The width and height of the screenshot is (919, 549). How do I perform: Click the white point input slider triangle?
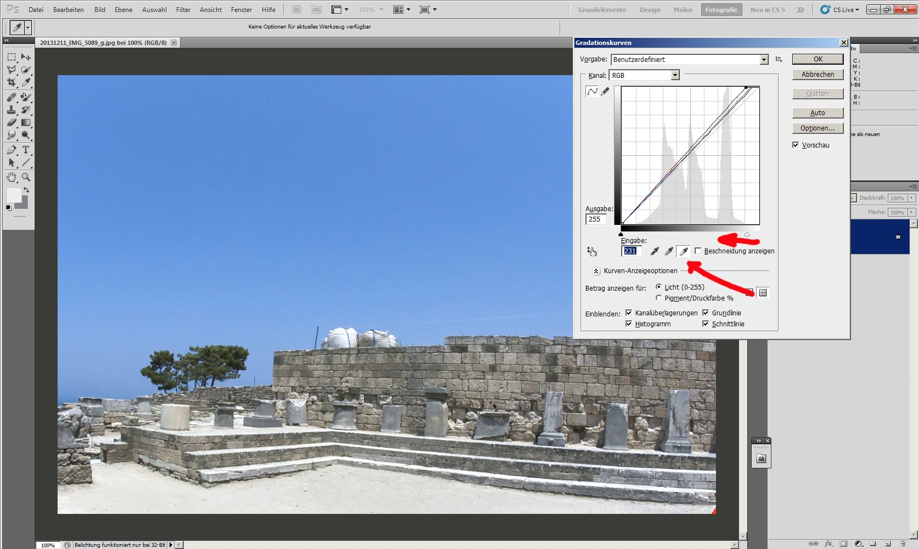pos(747,234)
